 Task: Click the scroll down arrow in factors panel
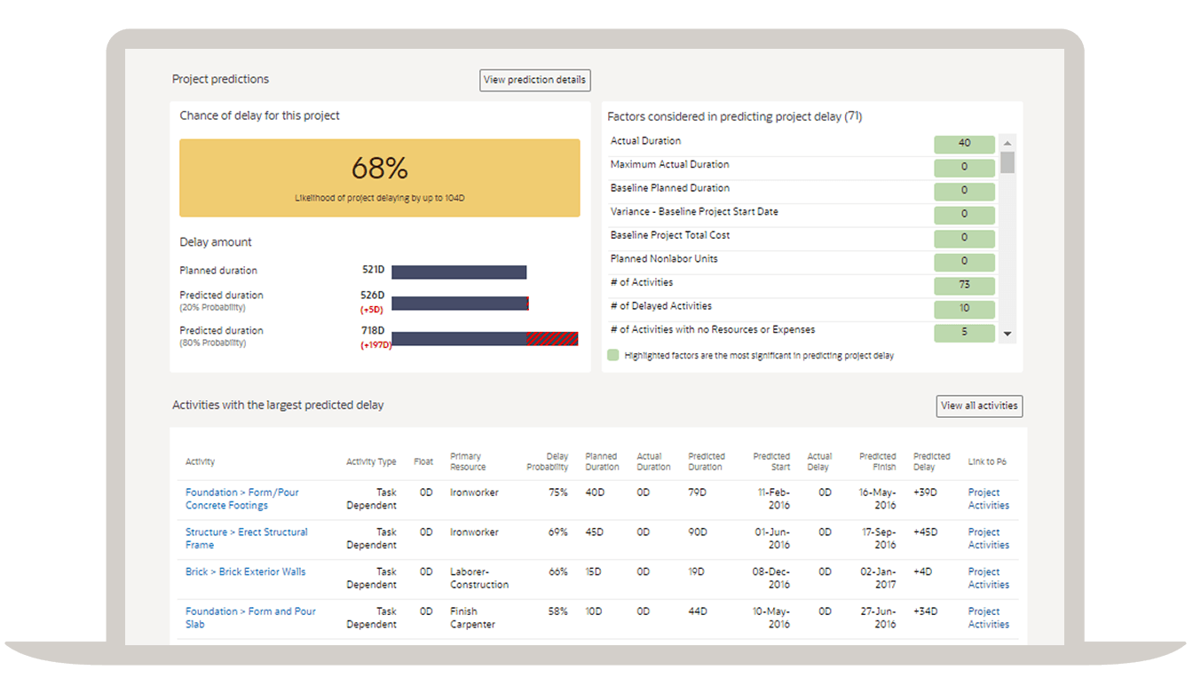1007,334
